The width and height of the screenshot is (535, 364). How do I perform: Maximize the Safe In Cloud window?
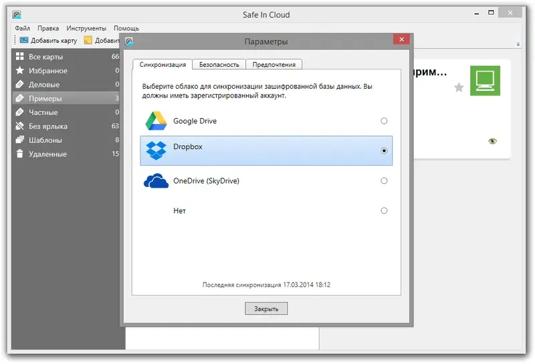click(x=491, y=13)
